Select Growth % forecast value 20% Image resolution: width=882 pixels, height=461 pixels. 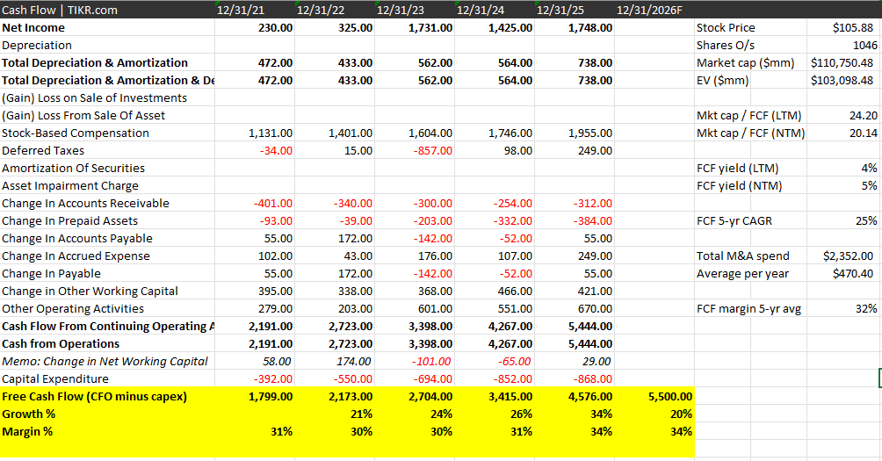[x=681, y=414]
